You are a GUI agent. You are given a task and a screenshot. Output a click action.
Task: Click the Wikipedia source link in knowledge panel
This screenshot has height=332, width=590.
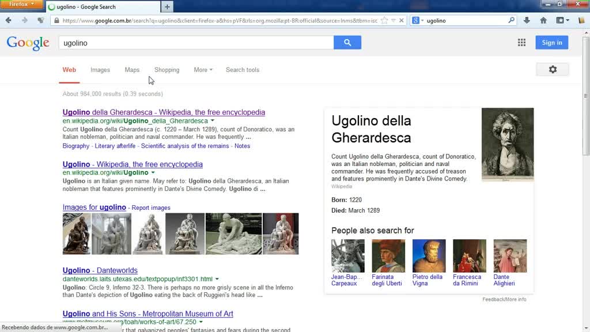point(342,186)
